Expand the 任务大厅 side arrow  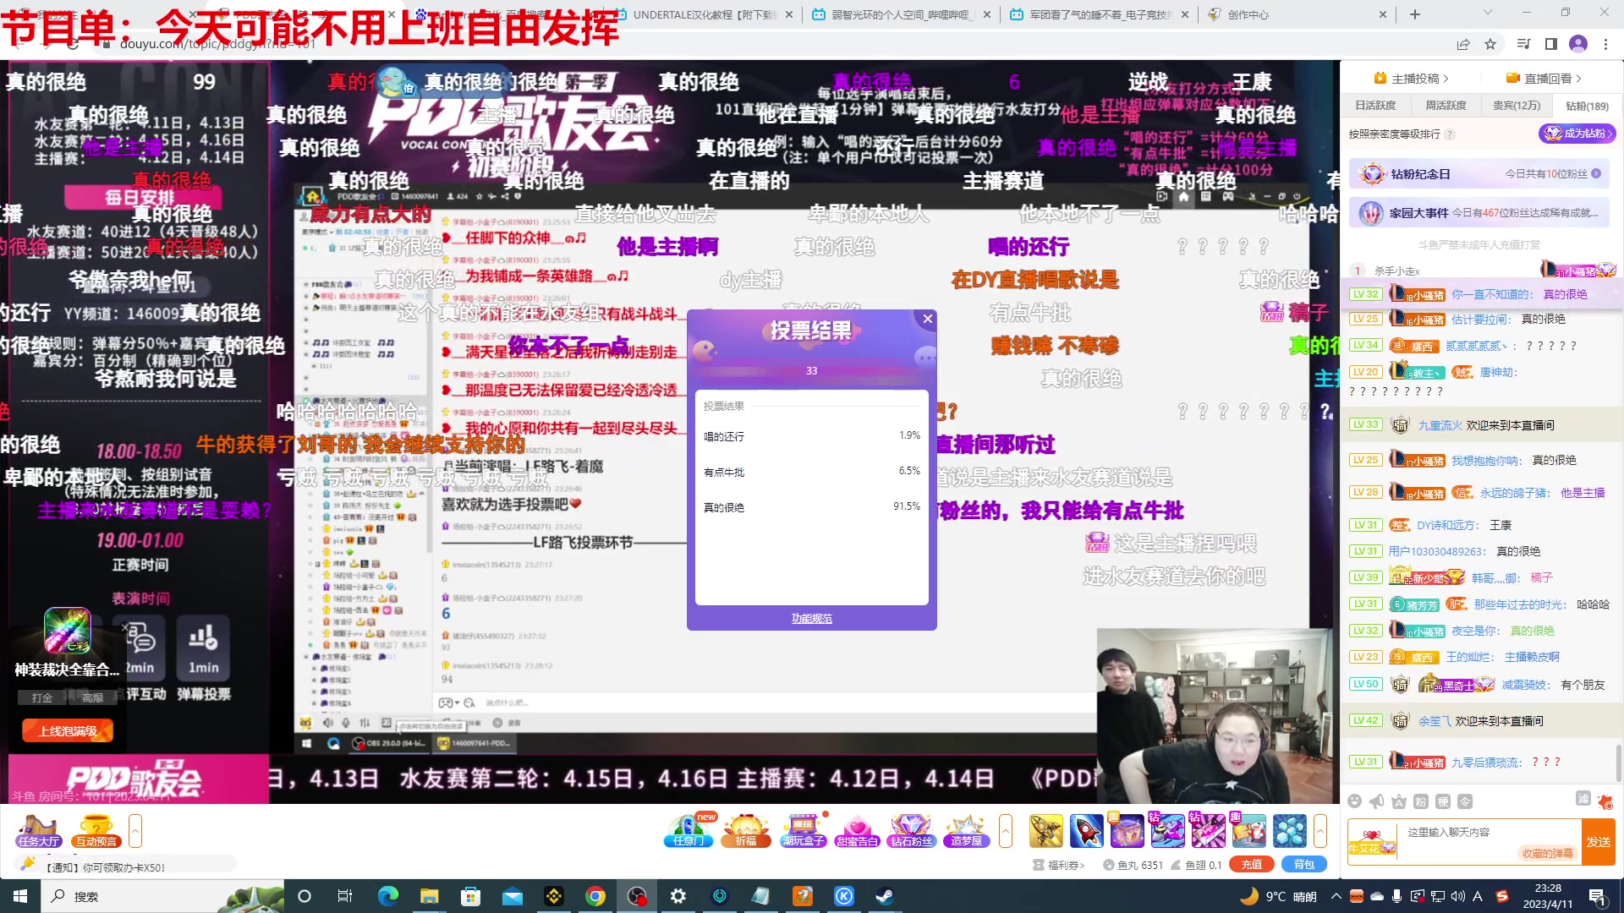135,831
